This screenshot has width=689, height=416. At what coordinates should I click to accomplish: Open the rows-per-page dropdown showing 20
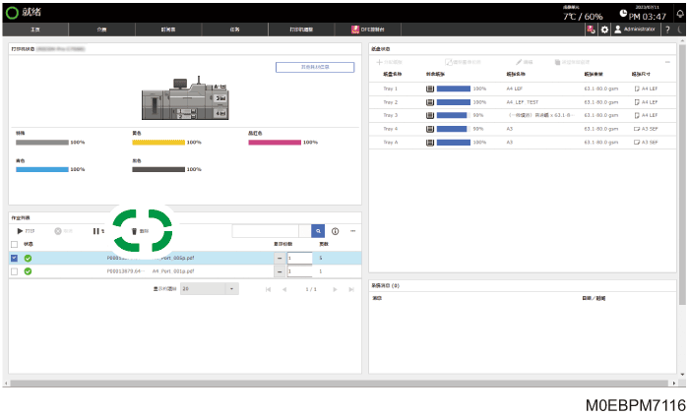click(209, 289)
